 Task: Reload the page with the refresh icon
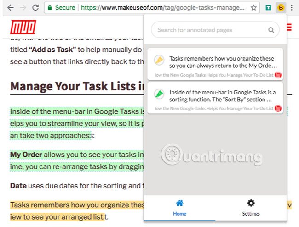click(x=35, y=8)
